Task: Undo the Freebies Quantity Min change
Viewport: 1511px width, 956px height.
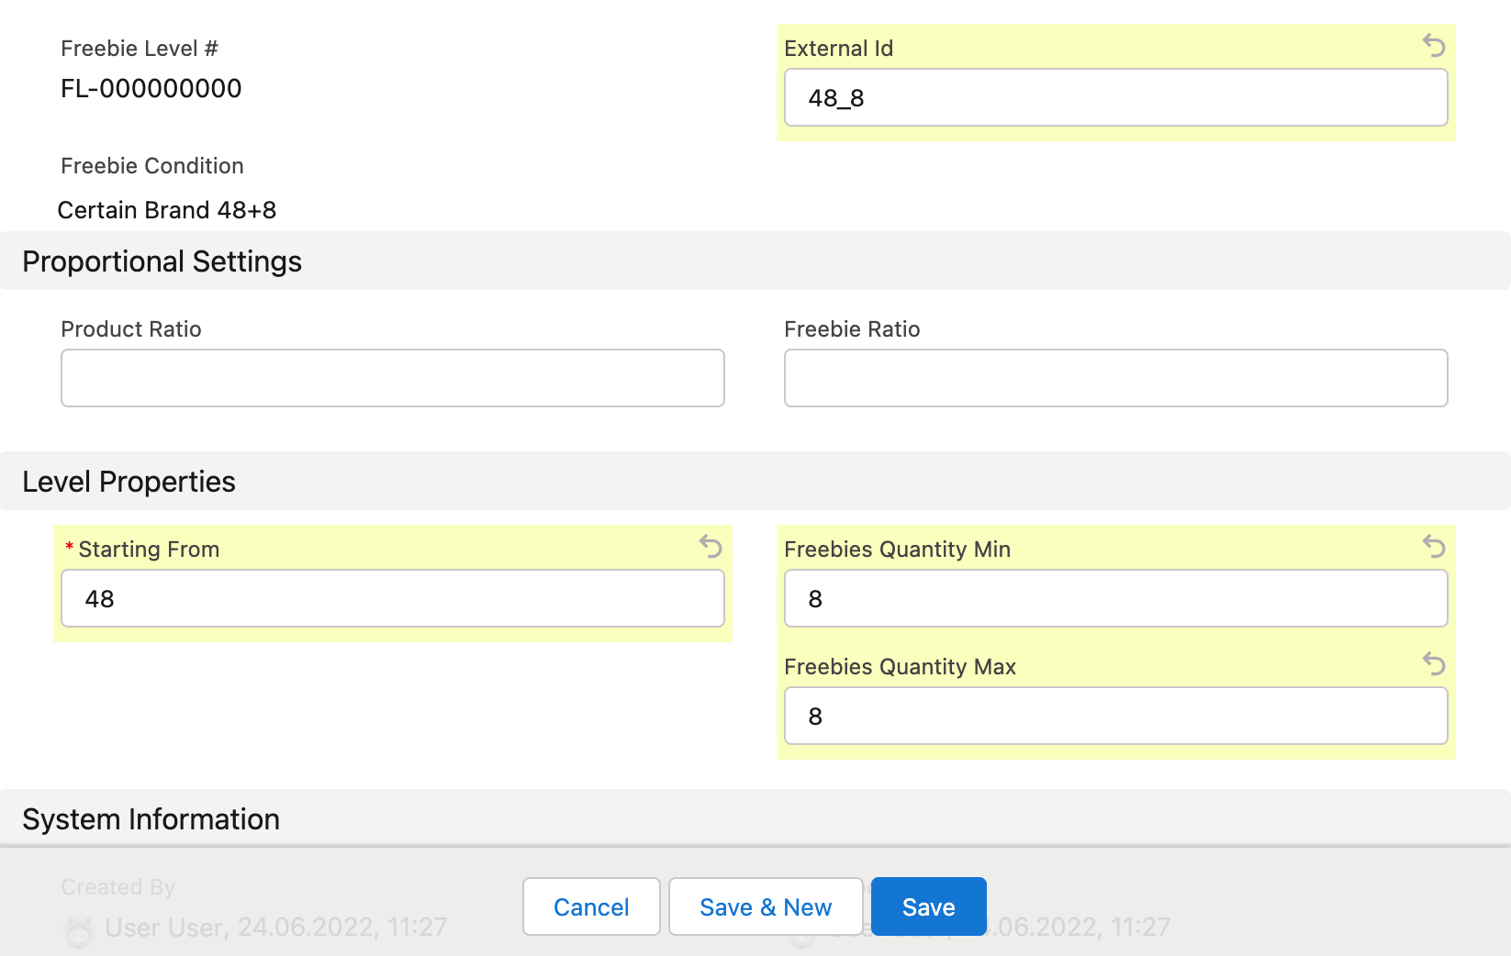Action: (x=1433, y=546)
